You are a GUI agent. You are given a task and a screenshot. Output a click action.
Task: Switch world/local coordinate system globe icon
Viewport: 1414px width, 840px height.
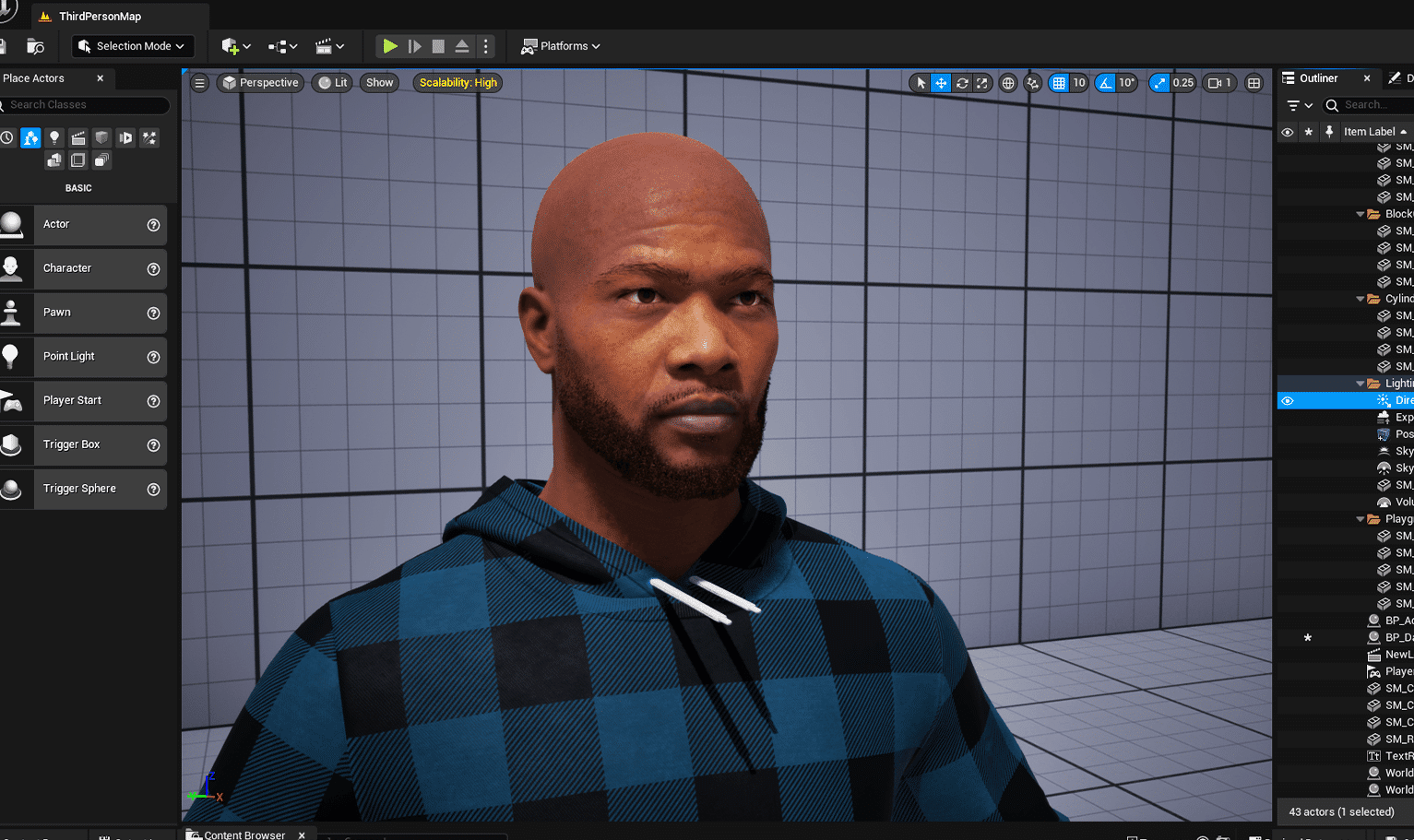[1008, 83]
